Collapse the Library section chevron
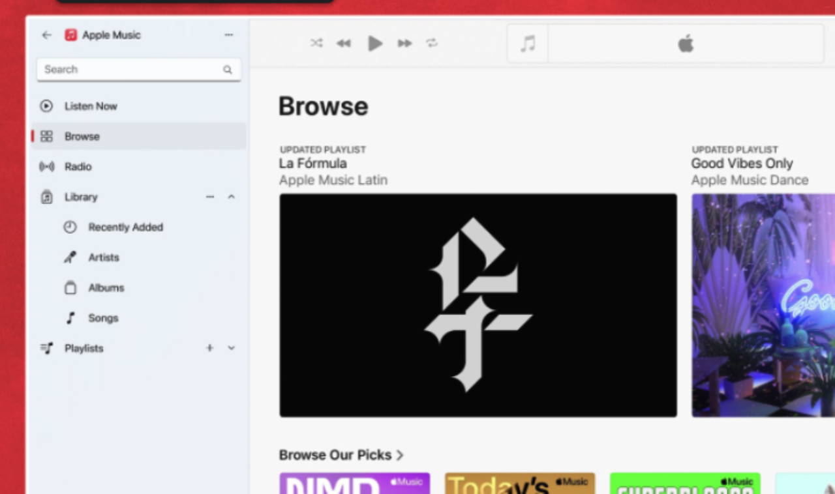The height and width of the screenshot is (494, 835). (231, 197)
